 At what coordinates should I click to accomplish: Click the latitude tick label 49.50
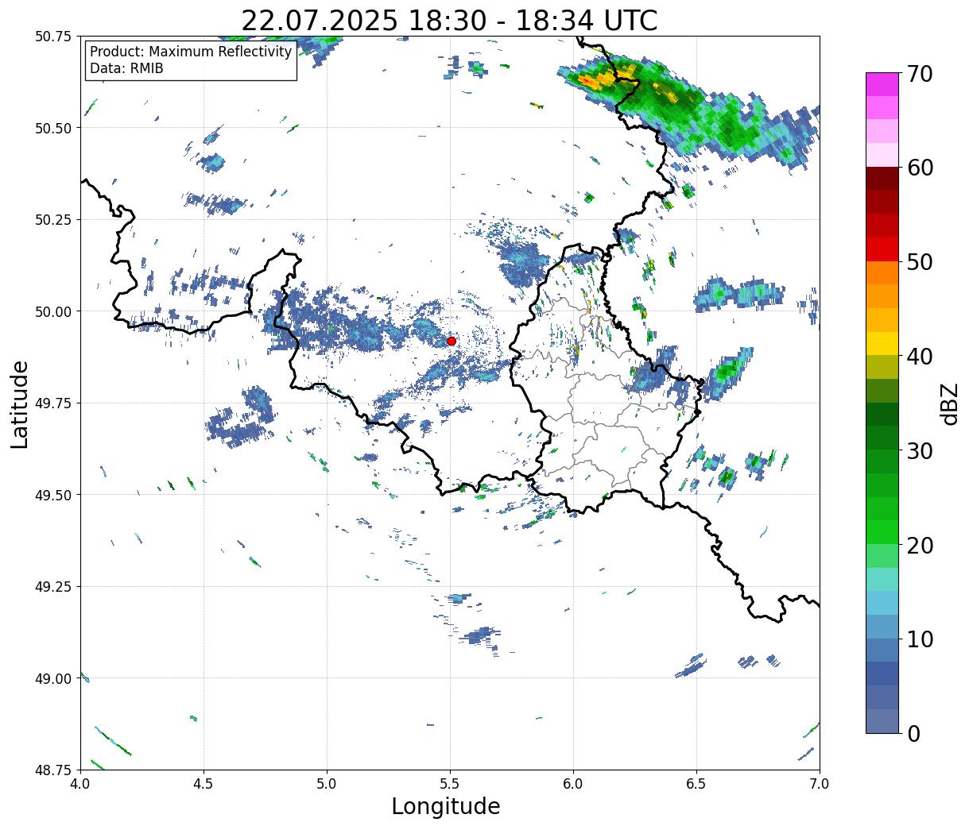click(x=53, y=495)
